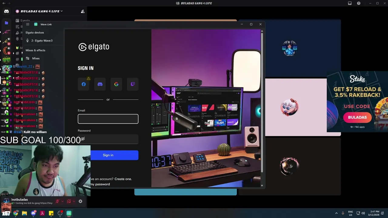Focus the Email input field
This screenshot has height=218, width=388.
click(x=108, y=119)
